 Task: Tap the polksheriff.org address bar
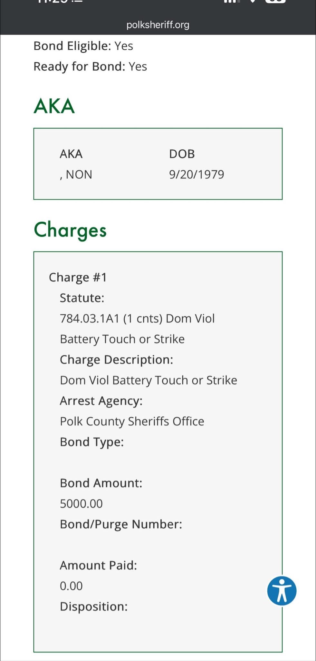(158, 25)
